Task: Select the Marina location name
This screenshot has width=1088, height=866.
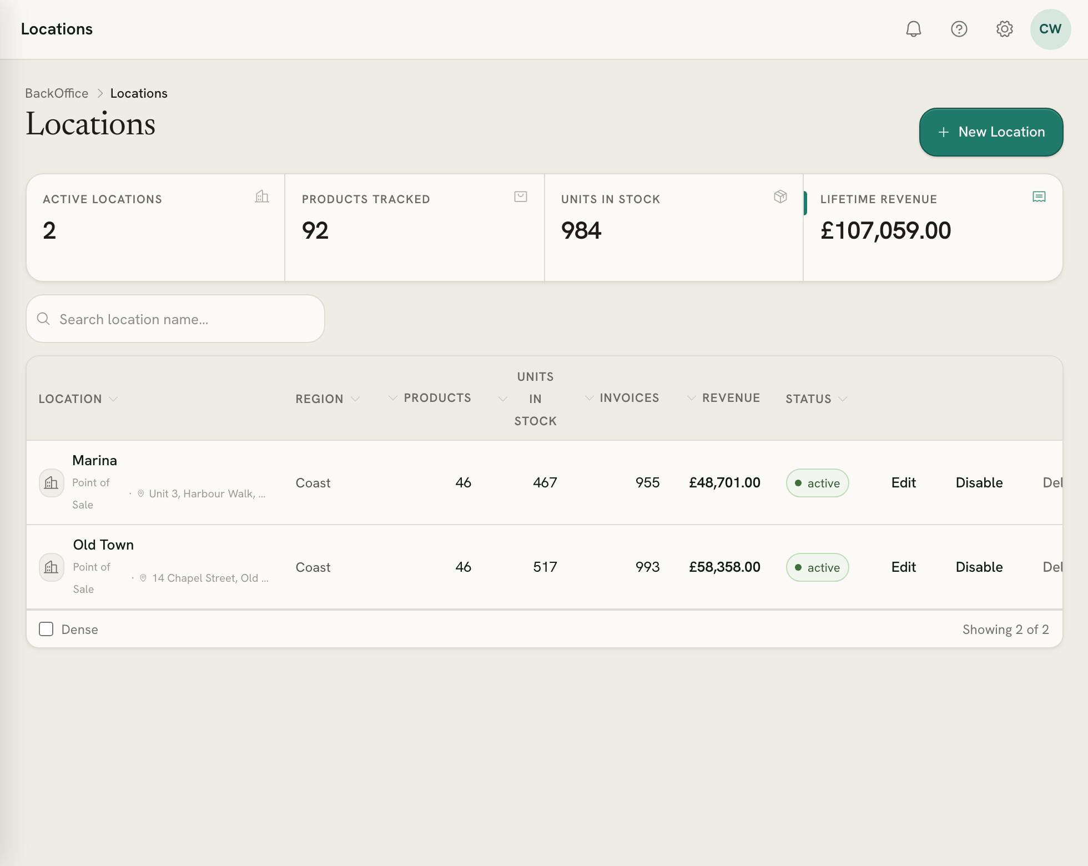Action: [94, 460]
